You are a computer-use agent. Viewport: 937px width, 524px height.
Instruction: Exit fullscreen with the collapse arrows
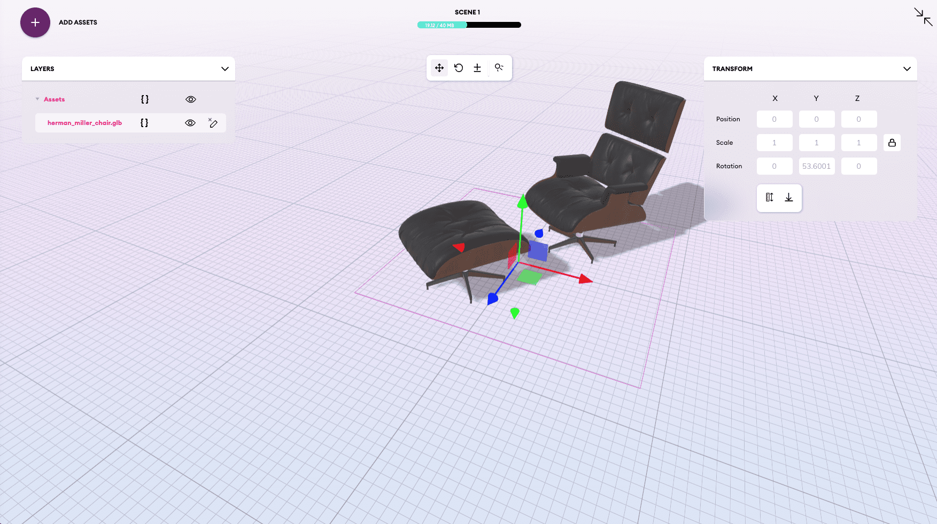(923, 17)
